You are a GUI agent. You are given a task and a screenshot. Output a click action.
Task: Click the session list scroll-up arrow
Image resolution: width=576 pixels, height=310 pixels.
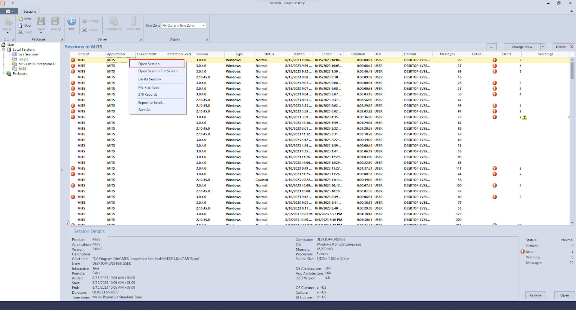coord(572,59)
